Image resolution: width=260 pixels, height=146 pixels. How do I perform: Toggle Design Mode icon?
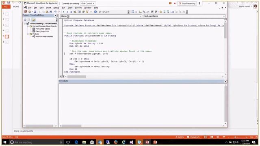coord(75,12)
